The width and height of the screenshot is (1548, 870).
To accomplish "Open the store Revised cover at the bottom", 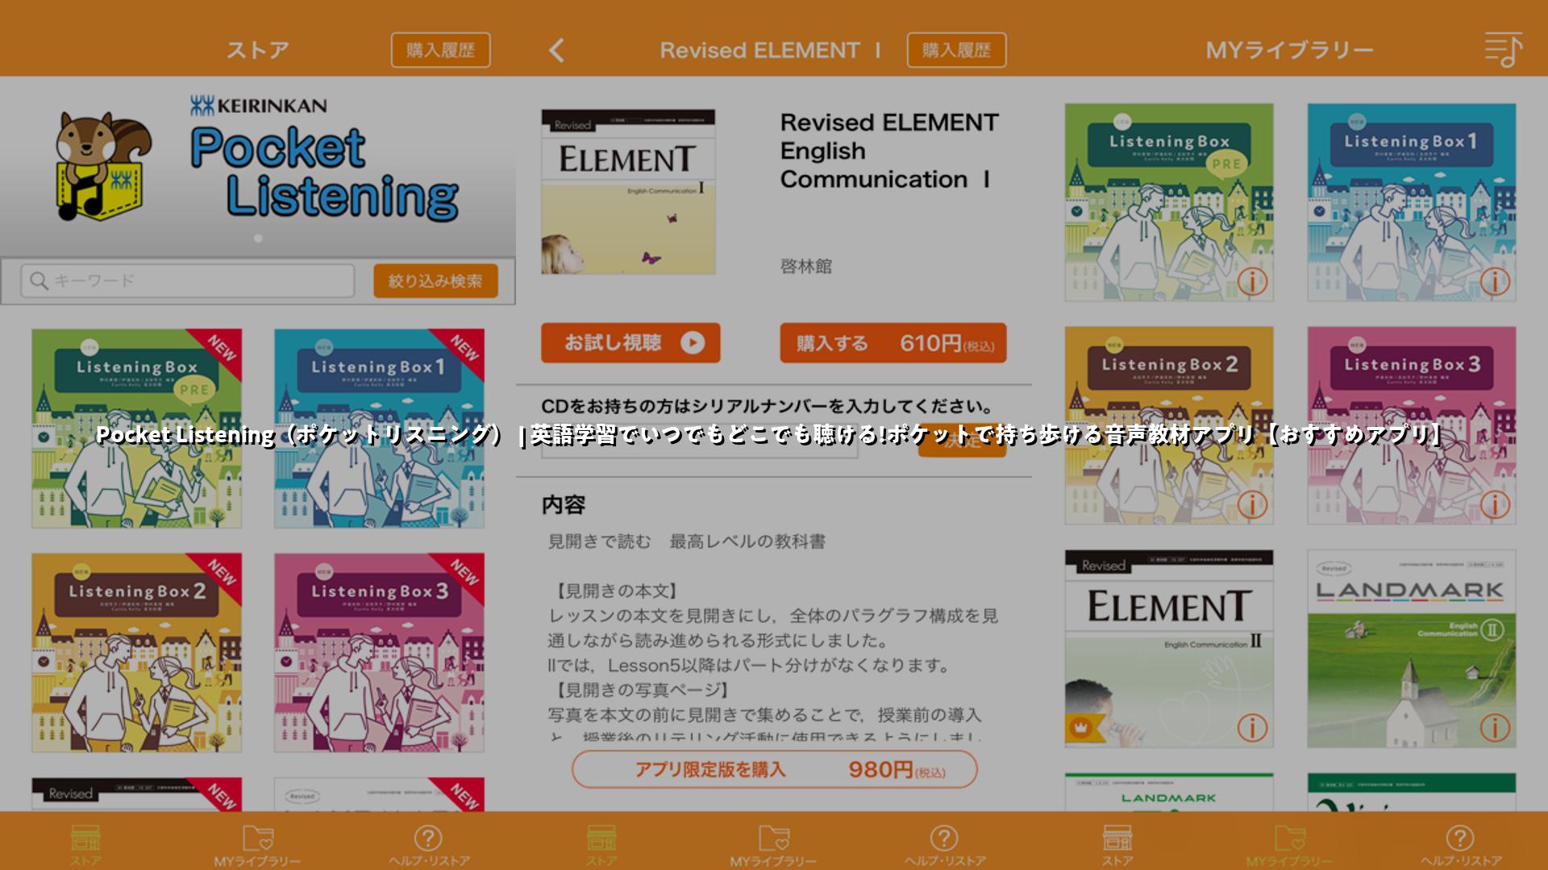I will (x=137, y=794).
